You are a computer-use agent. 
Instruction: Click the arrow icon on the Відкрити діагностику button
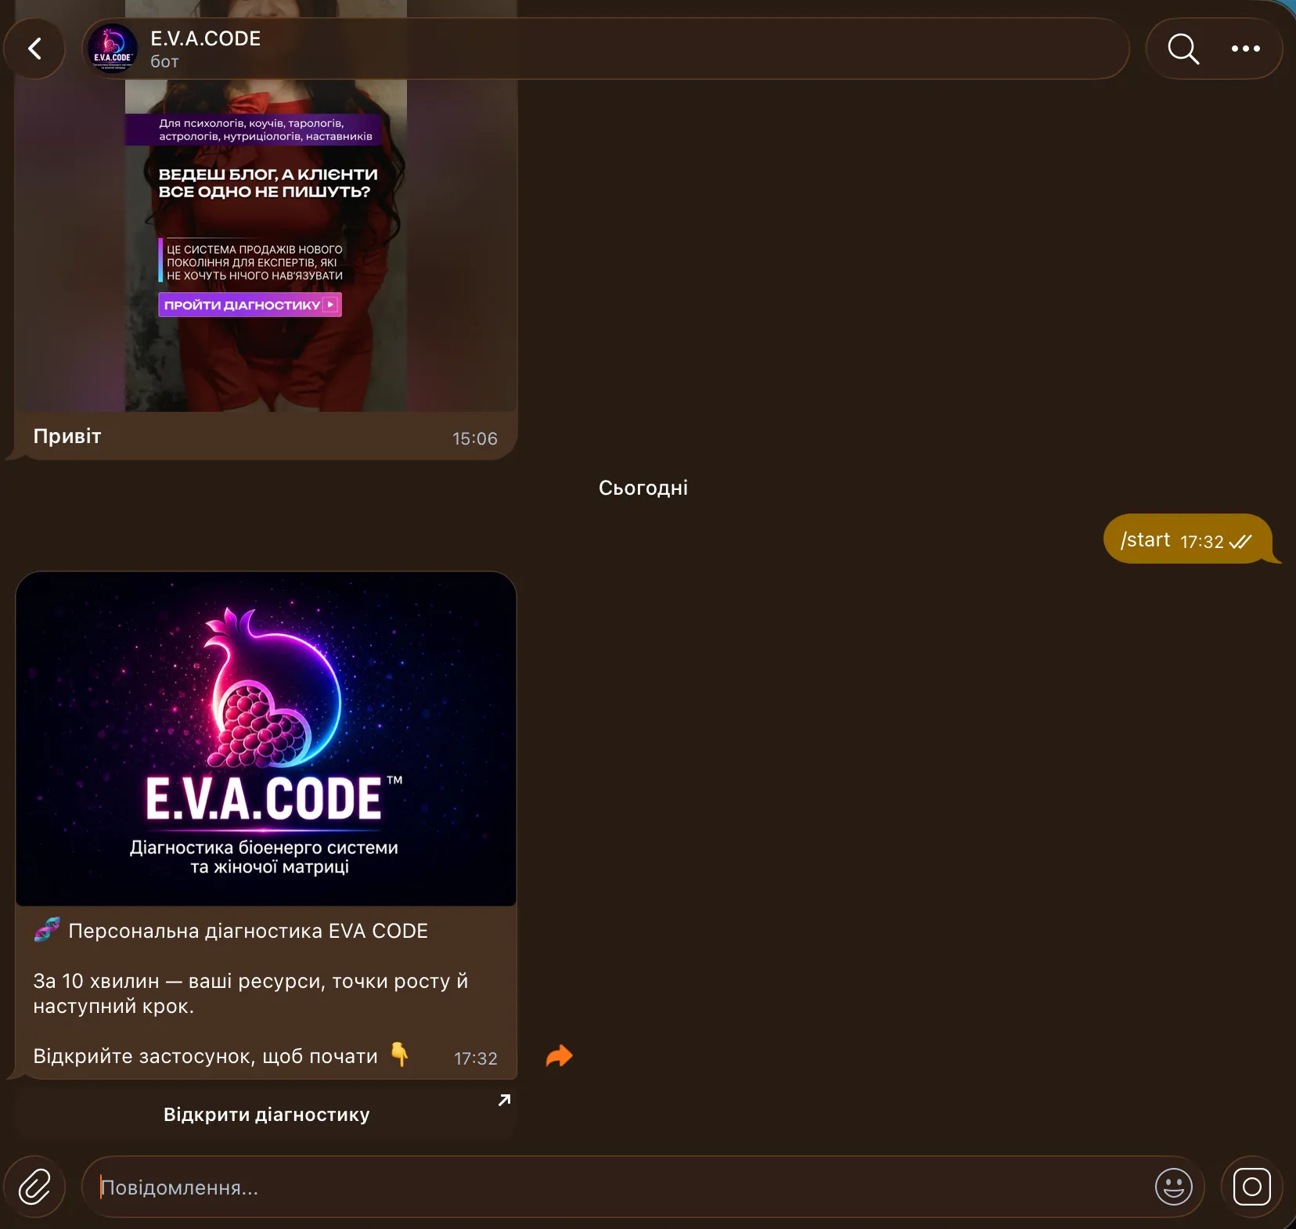[504, 1100]
